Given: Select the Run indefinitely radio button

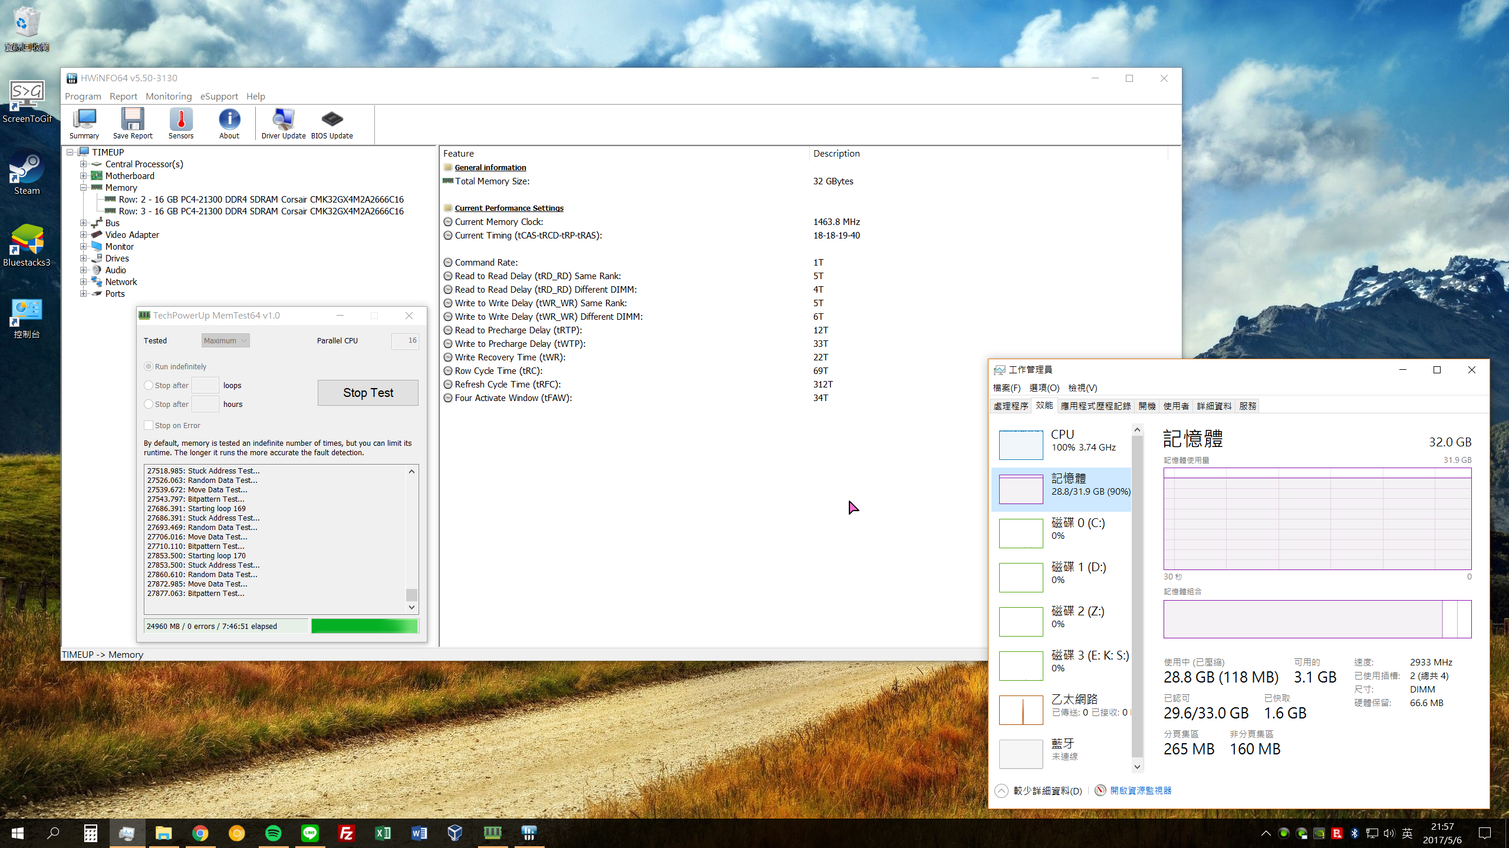Looking at the screenshot, I should [149, 366].
